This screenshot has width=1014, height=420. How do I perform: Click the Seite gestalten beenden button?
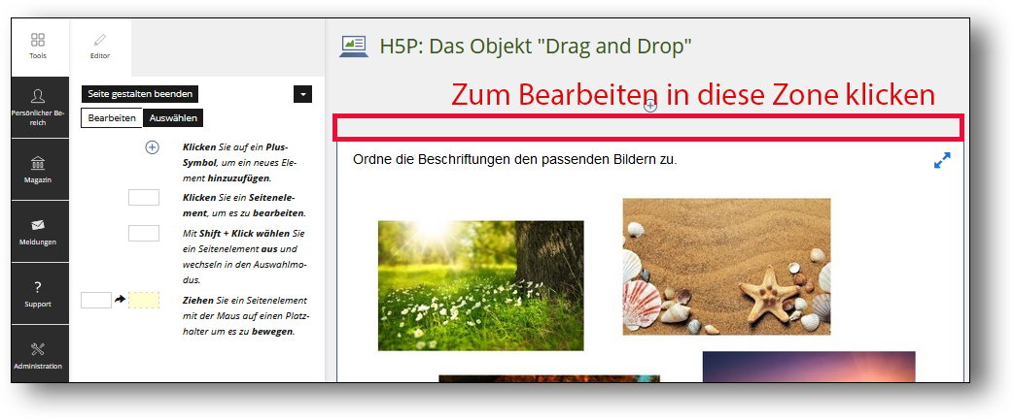click(140, 94)
